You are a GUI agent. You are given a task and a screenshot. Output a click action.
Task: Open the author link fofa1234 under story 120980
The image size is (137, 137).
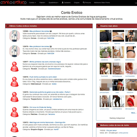51,38
